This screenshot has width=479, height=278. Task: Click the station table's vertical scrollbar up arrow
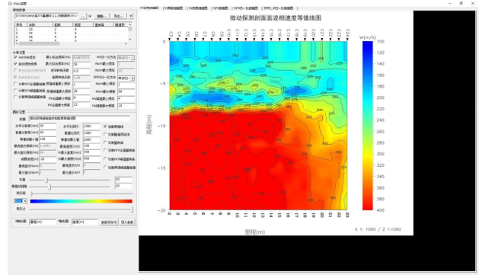[x=130, y=24]
